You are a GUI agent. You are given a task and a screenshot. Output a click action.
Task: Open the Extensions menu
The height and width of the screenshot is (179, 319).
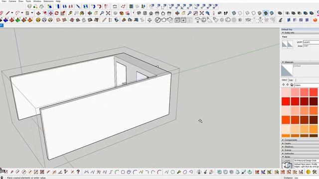tap(48, 1)
